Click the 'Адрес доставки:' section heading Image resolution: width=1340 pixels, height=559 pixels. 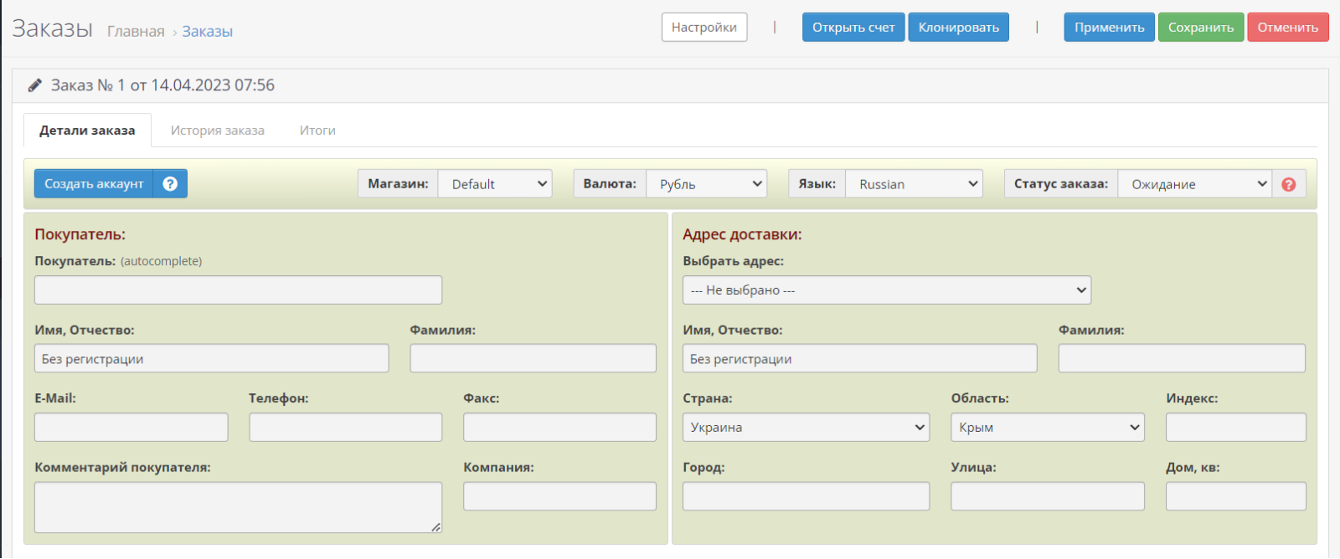[742, 235]
